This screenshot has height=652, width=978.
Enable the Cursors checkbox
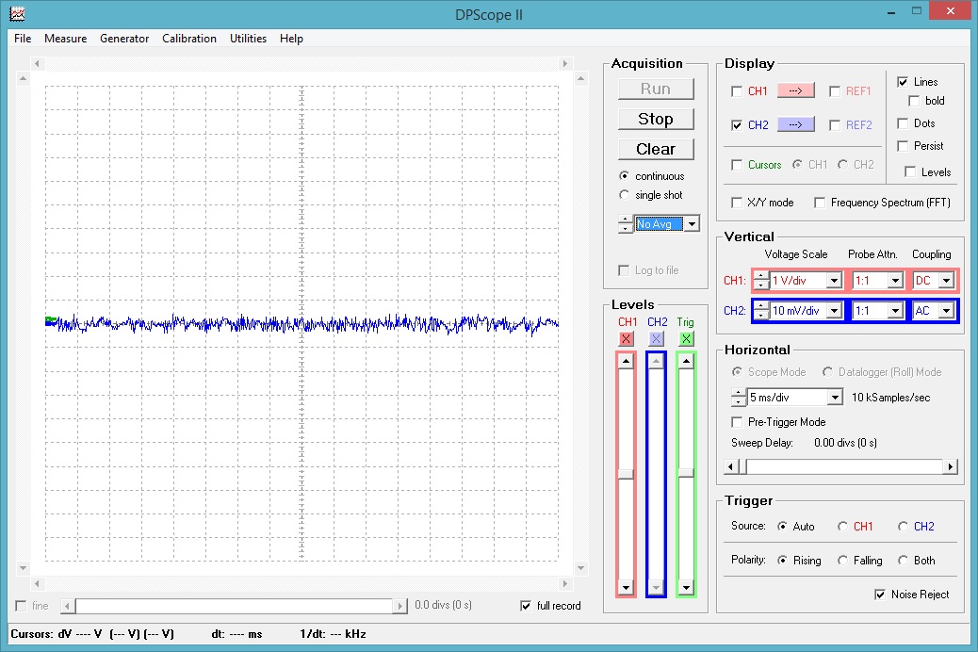pyautogui.click(x=737, y=165)
